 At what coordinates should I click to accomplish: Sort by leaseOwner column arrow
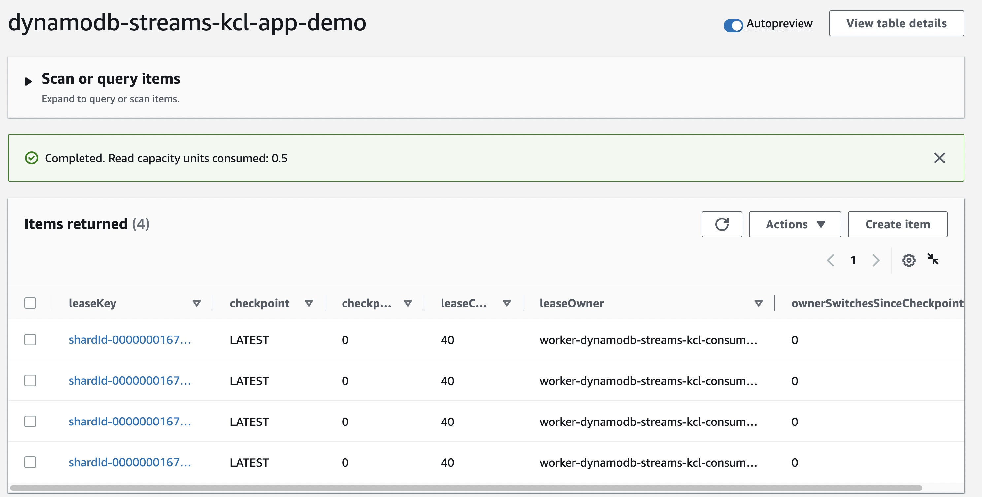click(758, 304)
